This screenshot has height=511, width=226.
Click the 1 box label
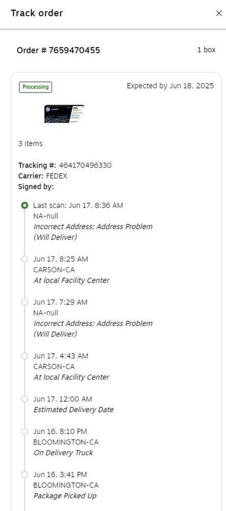206,50
